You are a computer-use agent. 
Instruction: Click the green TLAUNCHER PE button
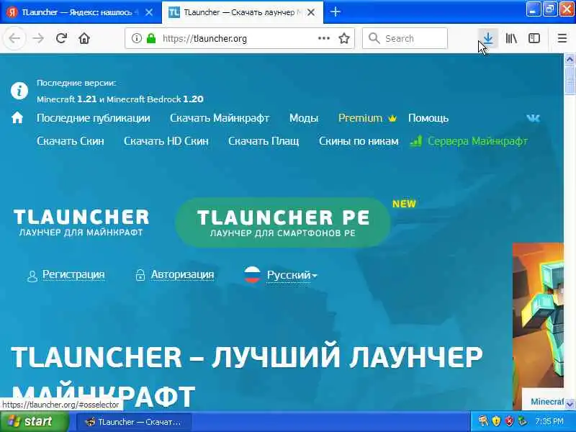click(283, 222)
